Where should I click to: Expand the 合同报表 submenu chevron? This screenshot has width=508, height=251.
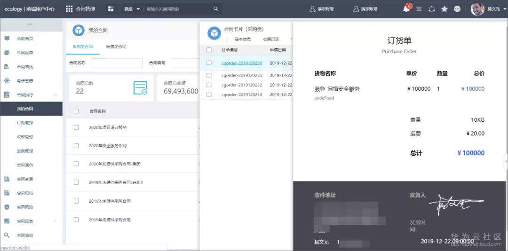[55, 221]
